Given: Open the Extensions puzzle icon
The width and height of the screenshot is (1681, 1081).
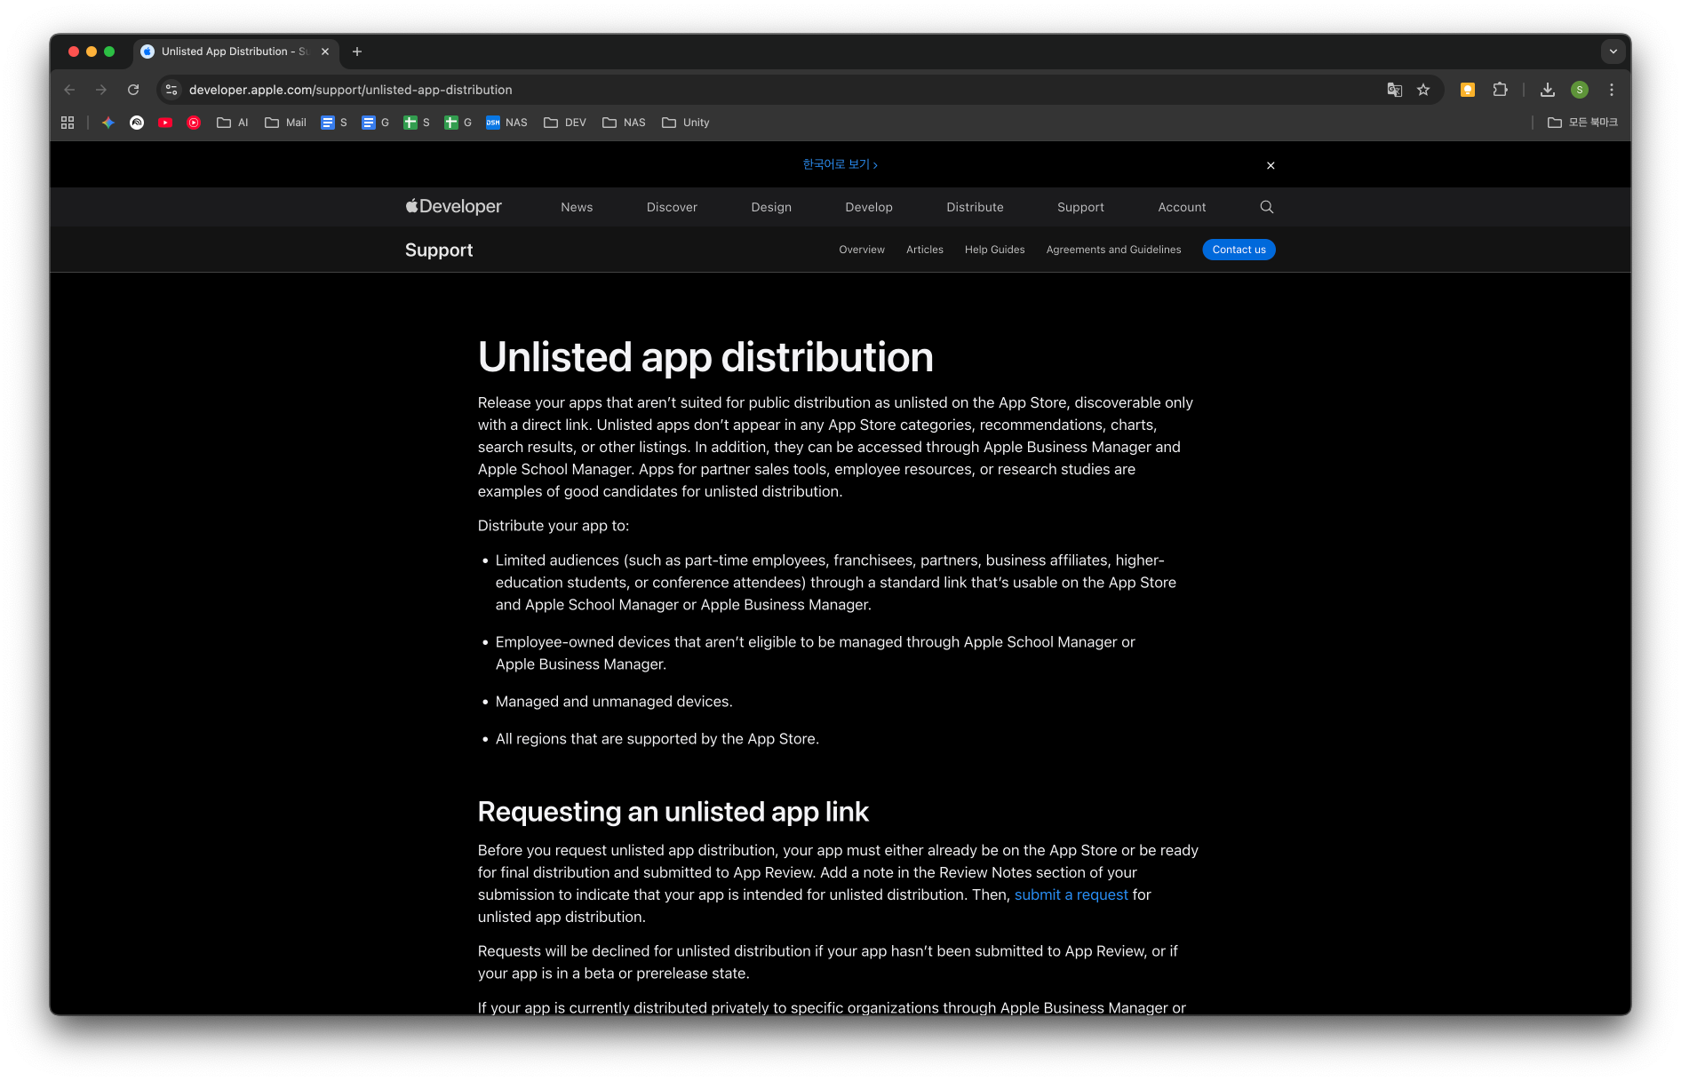Looking at the screenshot, I should point(1500,90).
